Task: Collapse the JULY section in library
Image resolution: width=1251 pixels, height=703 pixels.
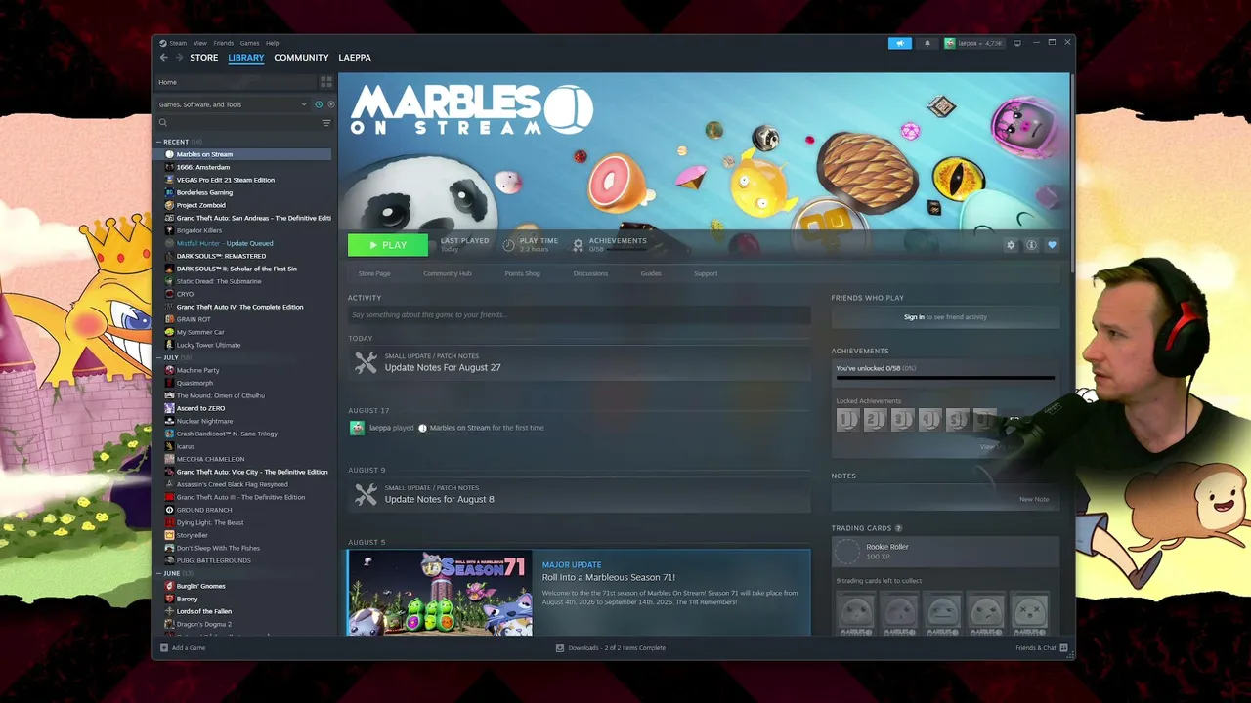Action: click(x=159, y=357)
